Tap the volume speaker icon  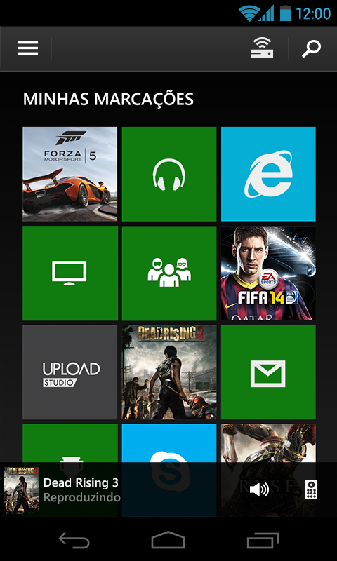pyautogui.click(x=259, y=489)
